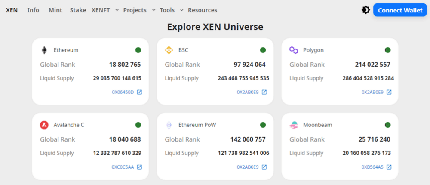Open the Stake page
Viewport: 430px width, 185px height.
pyautogui.click(x=78, y=10)
